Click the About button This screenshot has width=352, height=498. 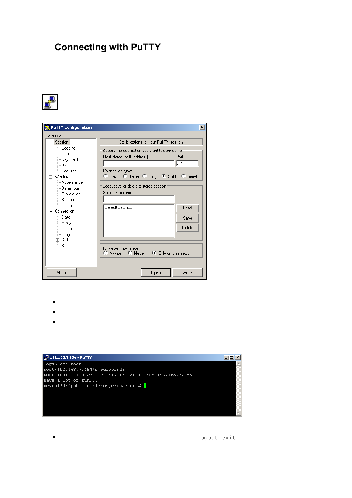click(x=62, y=272)
